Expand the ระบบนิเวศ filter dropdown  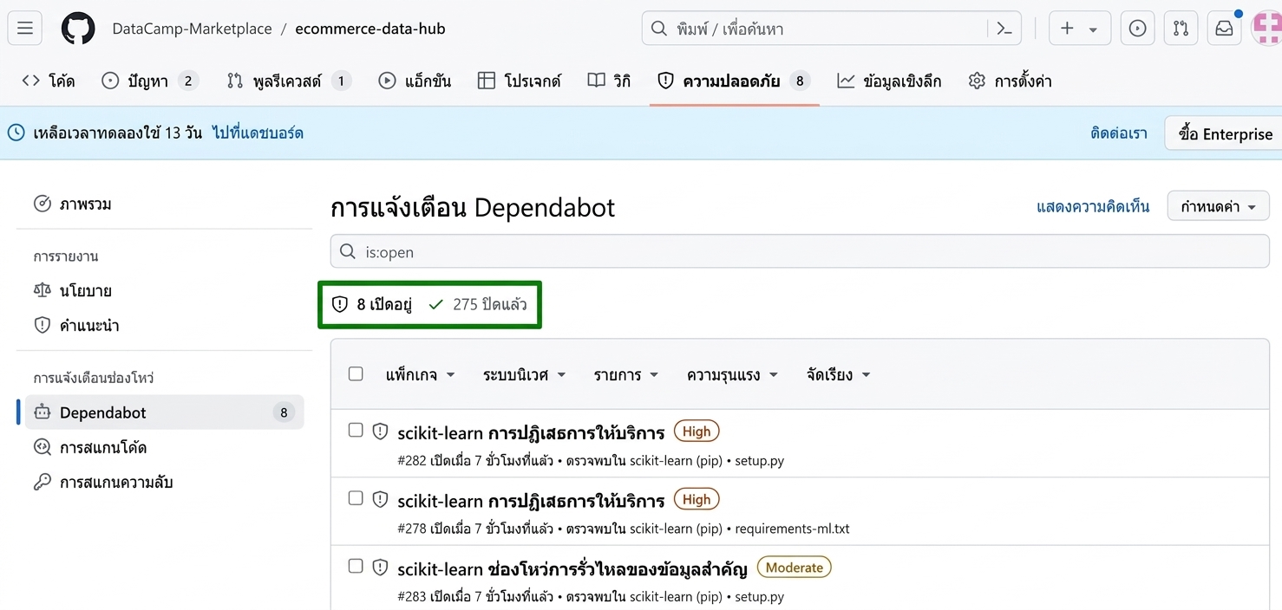525,374
